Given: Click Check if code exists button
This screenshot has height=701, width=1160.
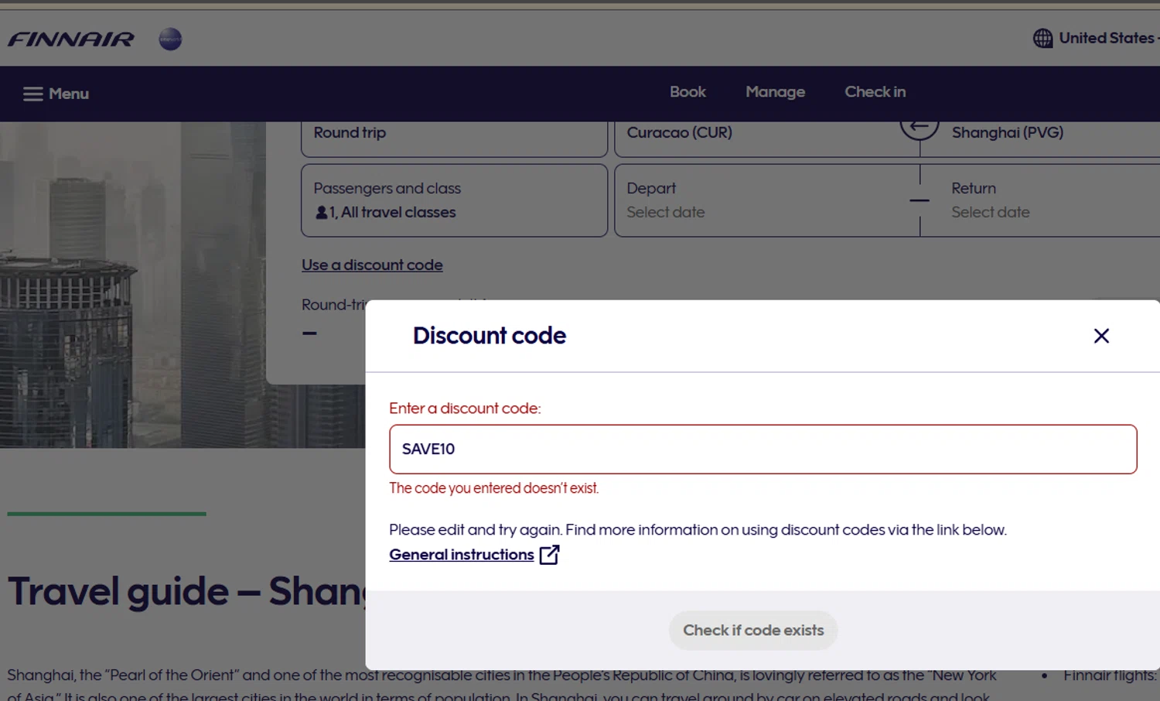Looking at the screenshot, I should pos(753,631).
